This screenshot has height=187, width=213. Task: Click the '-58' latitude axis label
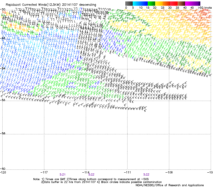click(3, 133)
